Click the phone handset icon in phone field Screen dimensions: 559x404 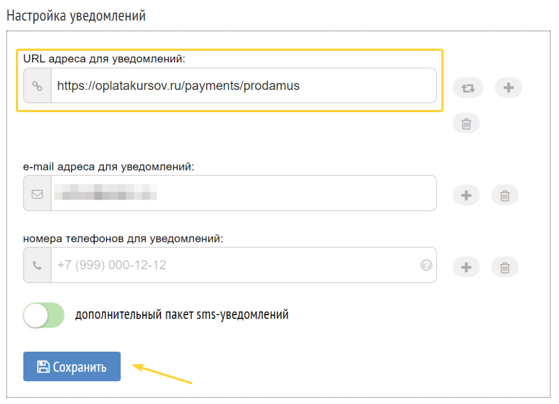click(37, 266)
